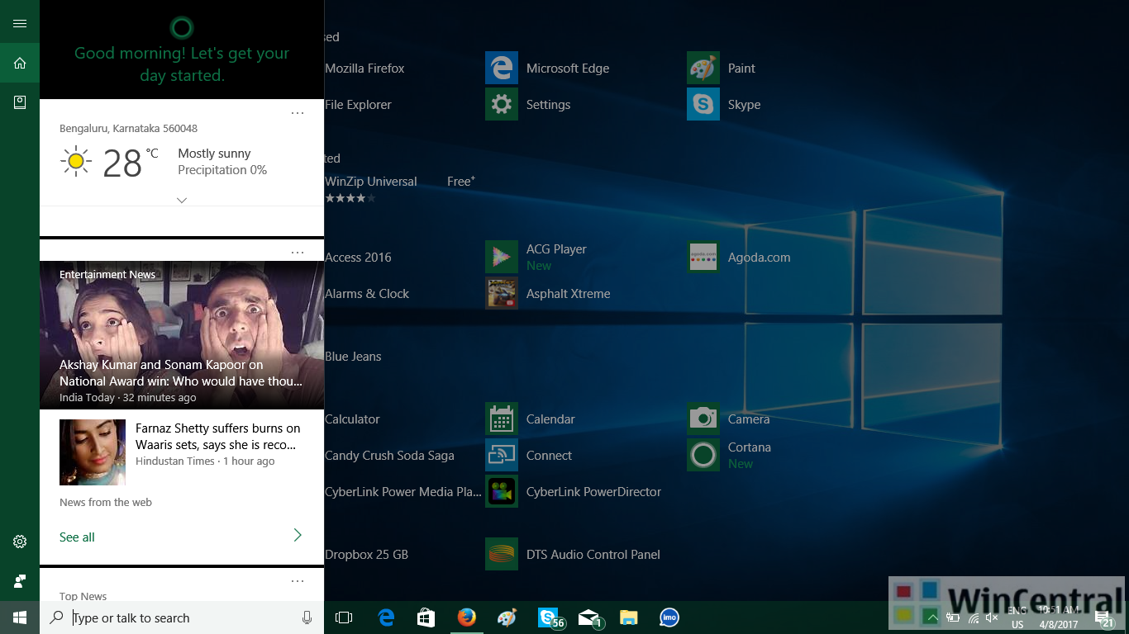Click the muted volume icon
The width and height of the screenshot is (1129, 634).
[x=992, y=617]
